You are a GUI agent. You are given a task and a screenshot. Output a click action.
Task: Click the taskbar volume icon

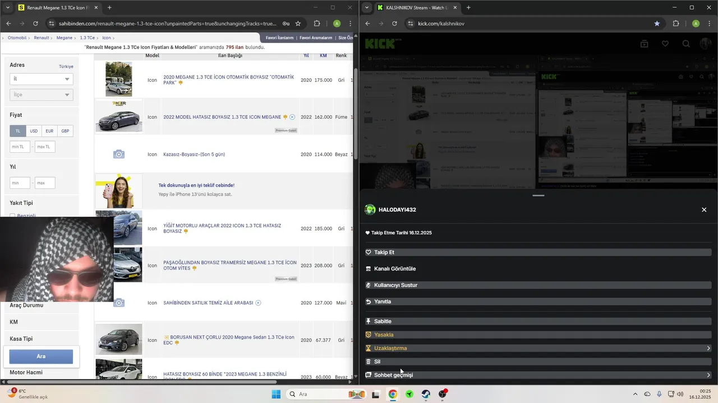(x=680, y=394)
